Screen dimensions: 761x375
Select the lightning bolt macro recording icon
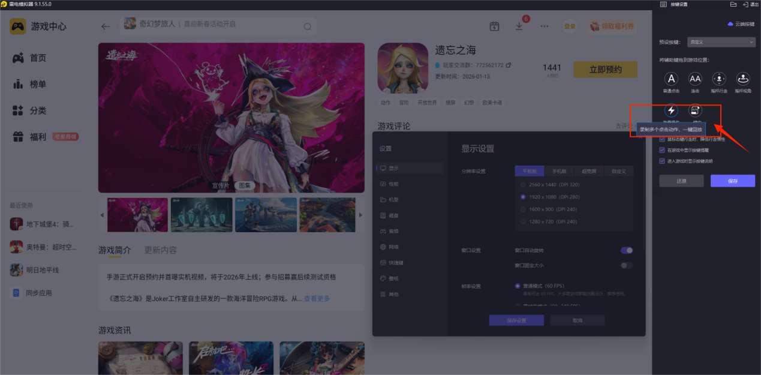pos(671,110)
